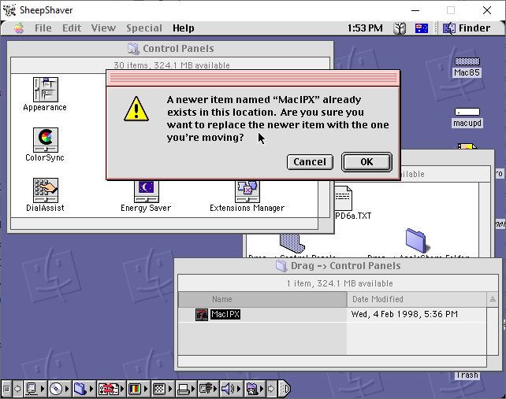Click horizontal scrollbar of Drag -> Control Panels window
Image resolution: width=506 pixels, height=399 pixels.
tap(332, 361)
